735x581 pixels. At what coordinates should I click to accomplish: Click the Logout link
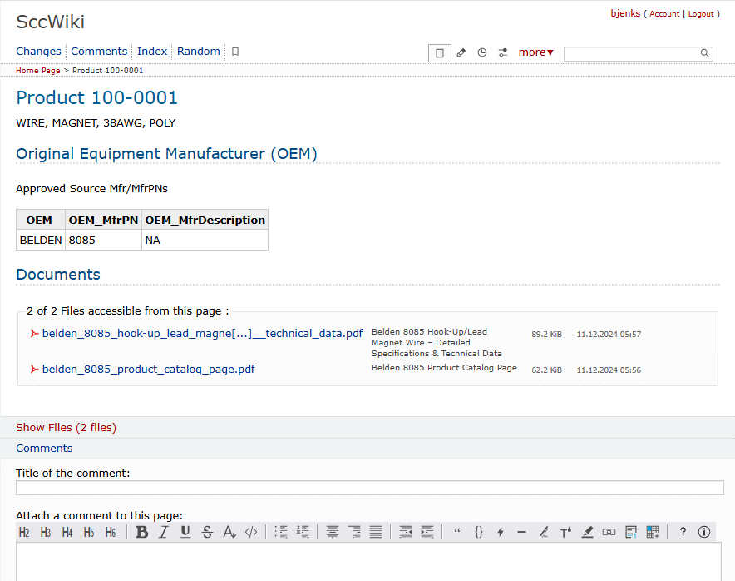click(x=701, y=14)
